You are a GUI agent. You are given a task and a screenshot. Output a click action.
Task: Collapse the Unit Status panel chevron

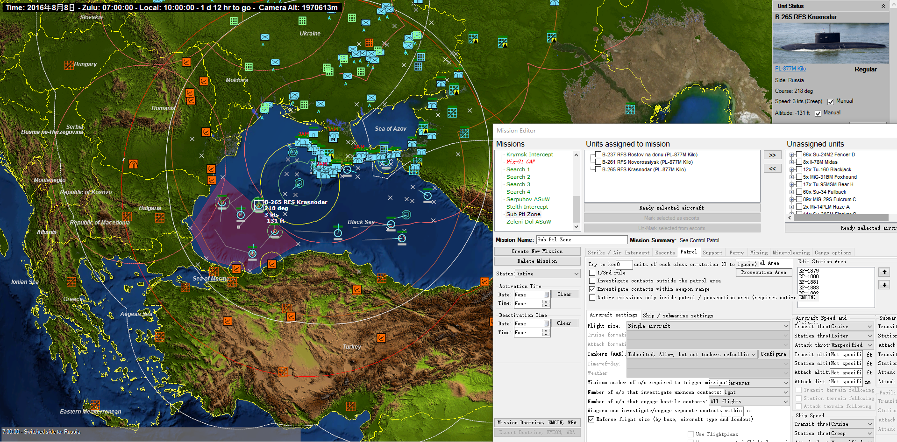click(883, 6)
